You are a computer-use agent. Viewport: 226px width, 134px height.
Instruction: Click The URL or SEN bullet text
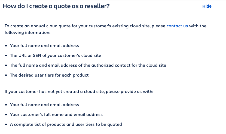tap(56, 56)
